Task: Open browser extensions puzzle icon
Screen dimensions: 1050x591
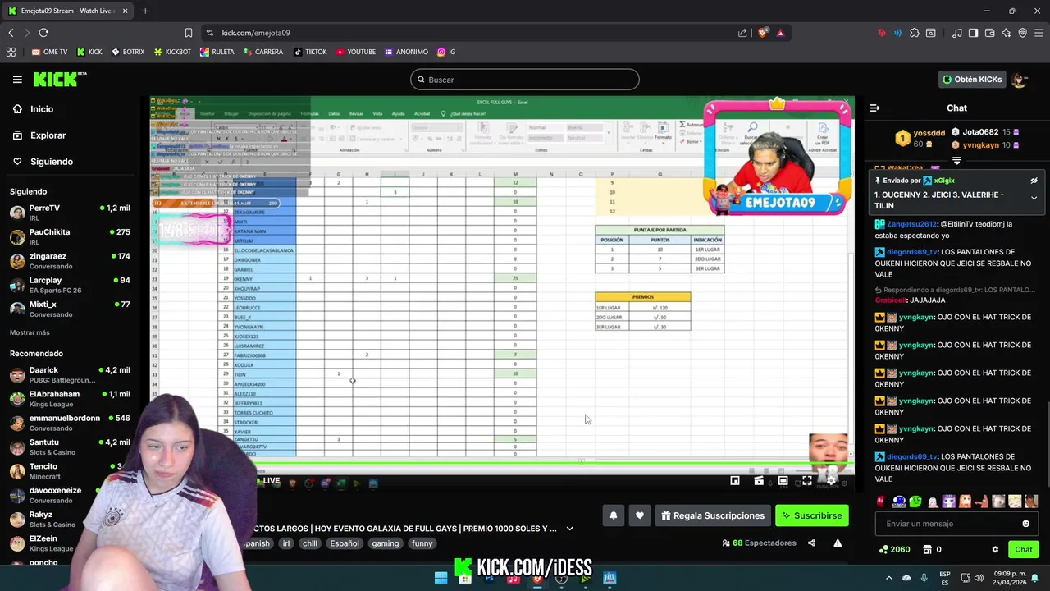Action: (x=914, y=33)
